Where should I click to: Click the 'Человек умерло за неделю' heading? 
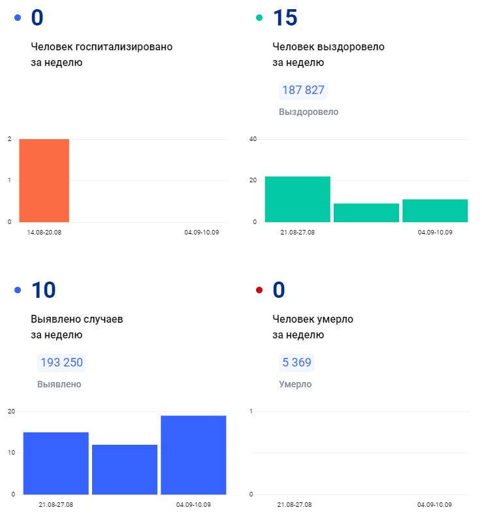tap(312, 327)
